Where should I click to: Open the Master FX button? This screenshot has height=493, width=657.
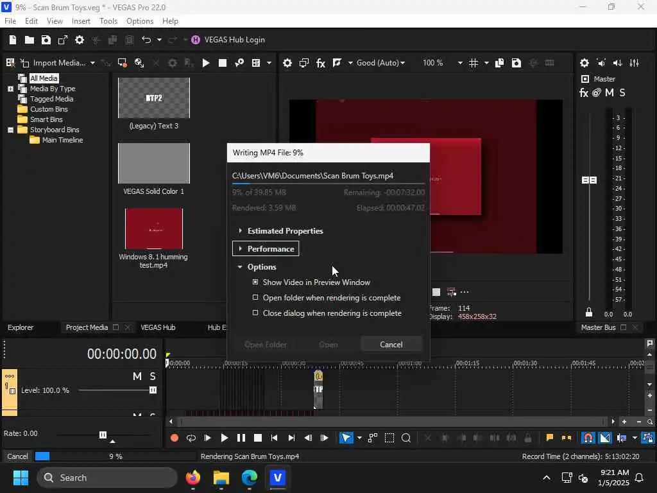584,92
